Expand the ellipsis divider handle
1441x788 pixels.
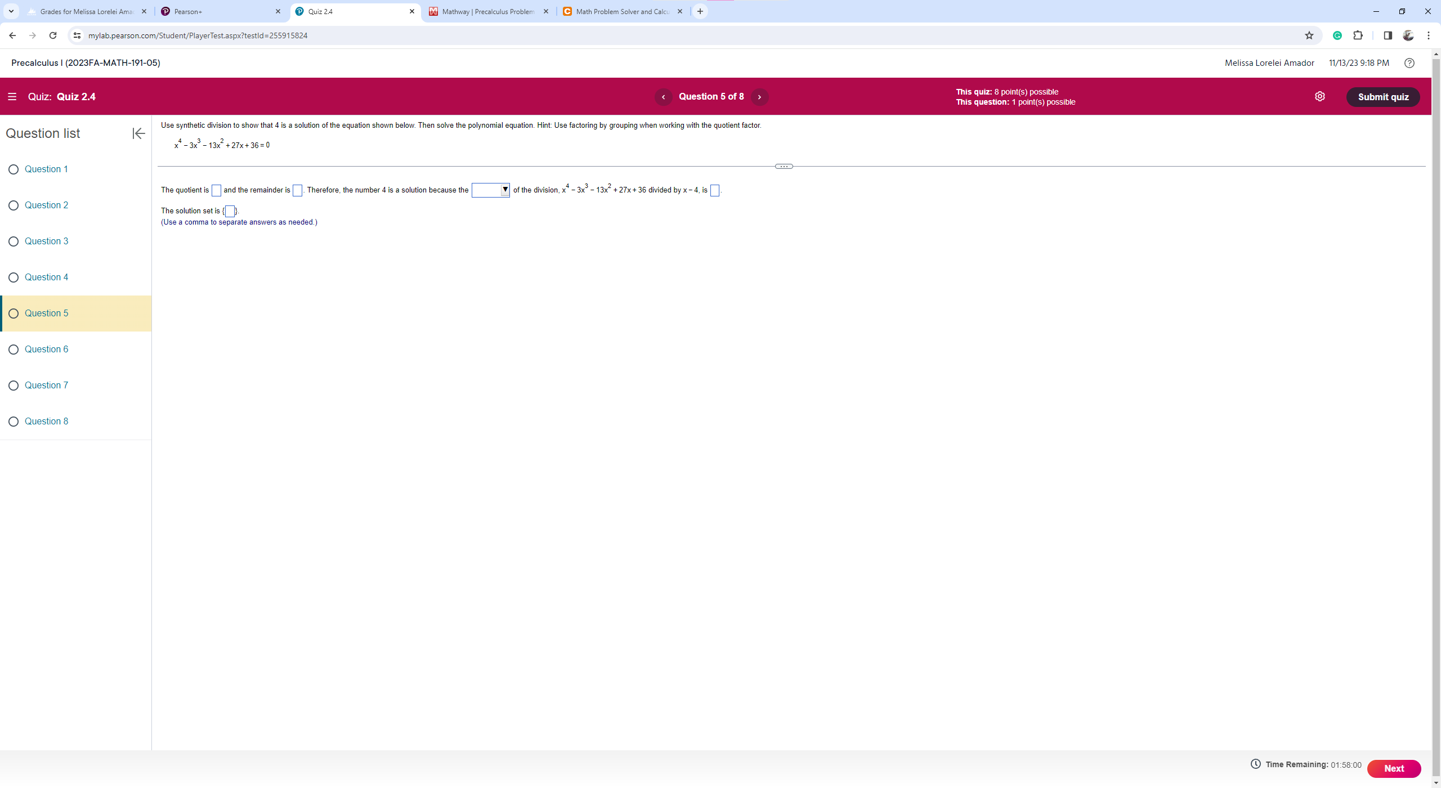784,167
